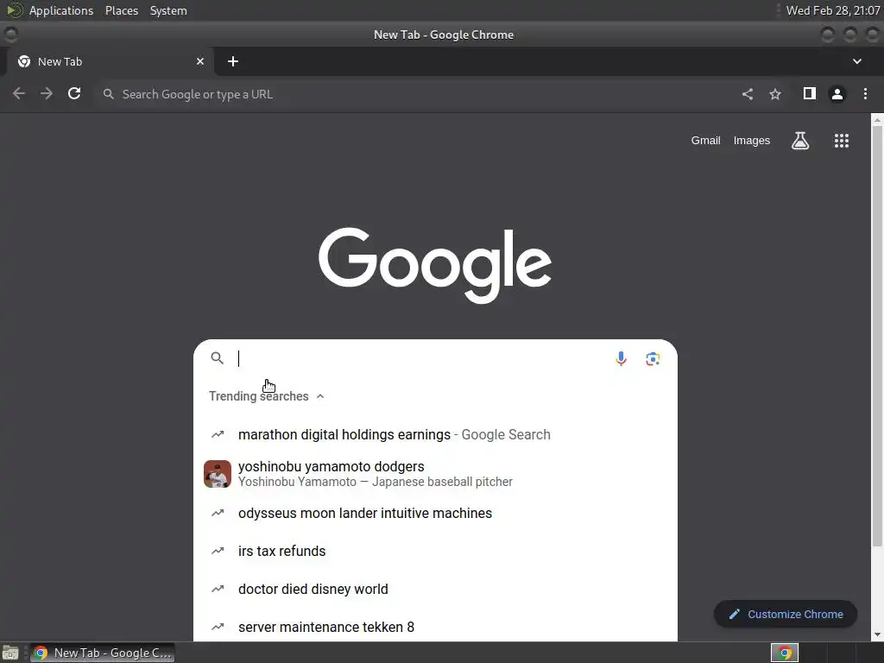Click the Google logo
The width and height of the screenshot is (884, 663).
click(x=435, y=265)
